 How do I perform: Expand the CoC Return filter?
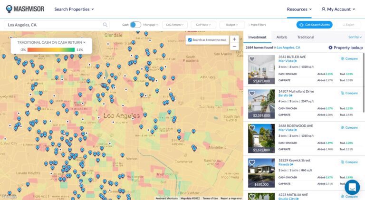click(174, 25)
